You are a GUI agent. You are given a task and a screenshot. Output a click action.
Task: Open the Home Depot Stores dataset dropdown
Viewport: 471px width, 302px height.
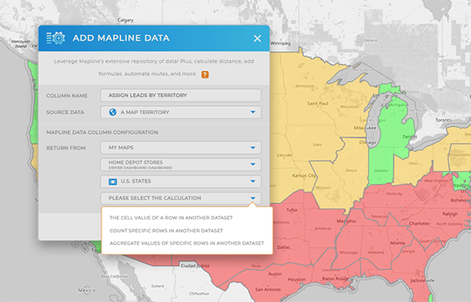pyautogui.click(x=253, y=164)
